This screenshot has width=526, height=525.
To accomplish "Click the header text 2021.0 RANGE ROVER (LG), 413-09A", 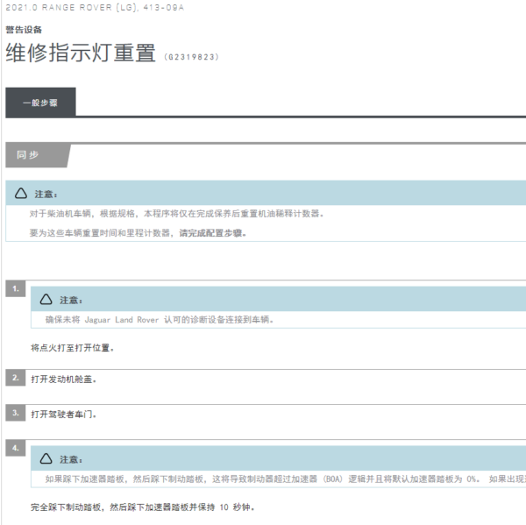I will (x=95, y=8).
